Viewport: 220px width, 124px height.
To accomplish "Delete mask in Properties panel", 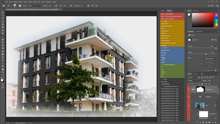I will pyautogui.click(x=216, y=70).
